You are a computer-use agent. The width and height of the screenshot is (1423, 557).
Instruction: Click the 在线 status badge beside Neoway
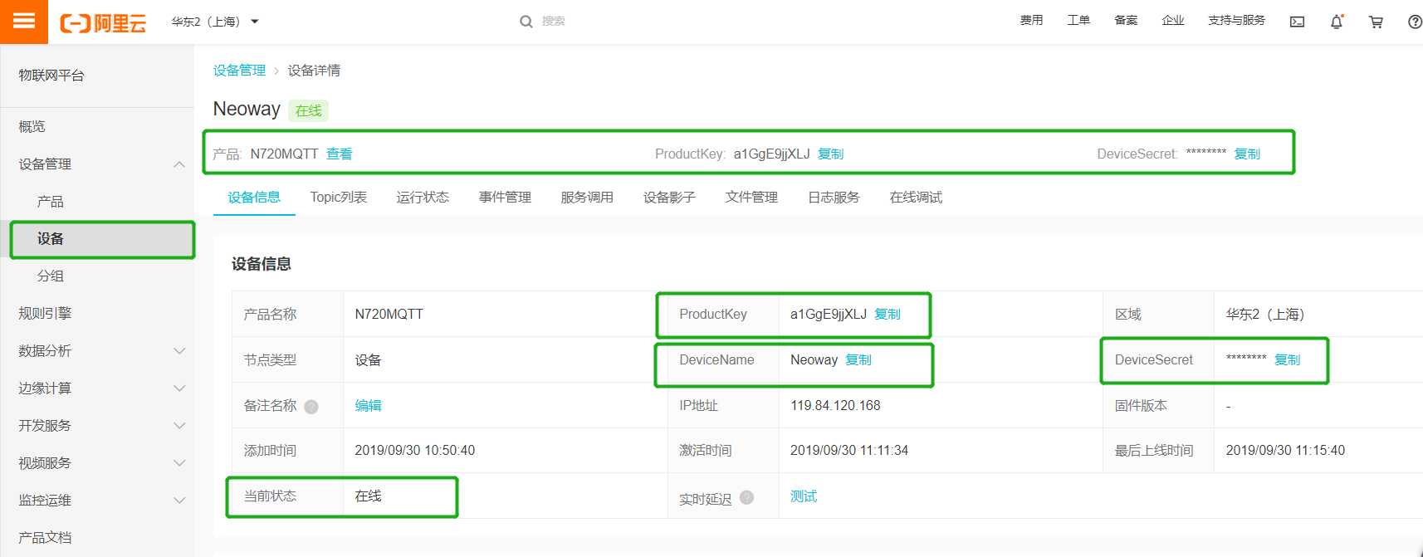pos(308,110)
